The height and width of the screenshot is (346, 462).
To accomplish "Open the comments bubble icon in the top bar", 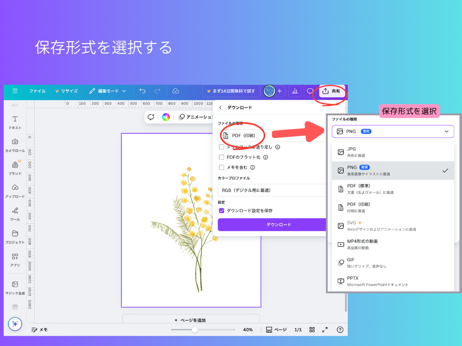I will click(x=310, y=91).
